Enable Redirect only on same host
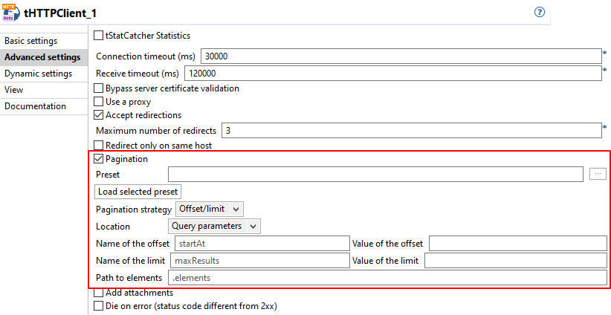 [99, 146]
